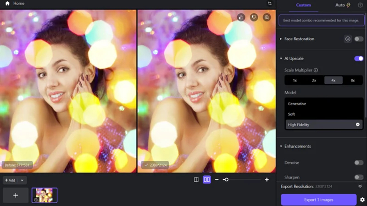Image resolution: width=367 pixels, height=206 pixels.
Task: Click the Best model combo recommended banner
Action: point(322,20)
